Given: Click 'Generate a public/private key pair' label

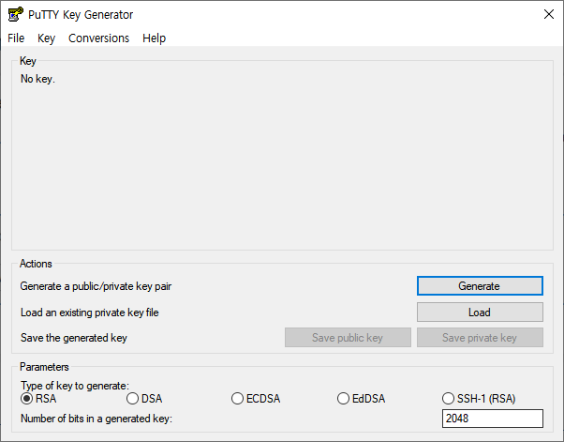Looking at the screenshot, I should point(96,286).
